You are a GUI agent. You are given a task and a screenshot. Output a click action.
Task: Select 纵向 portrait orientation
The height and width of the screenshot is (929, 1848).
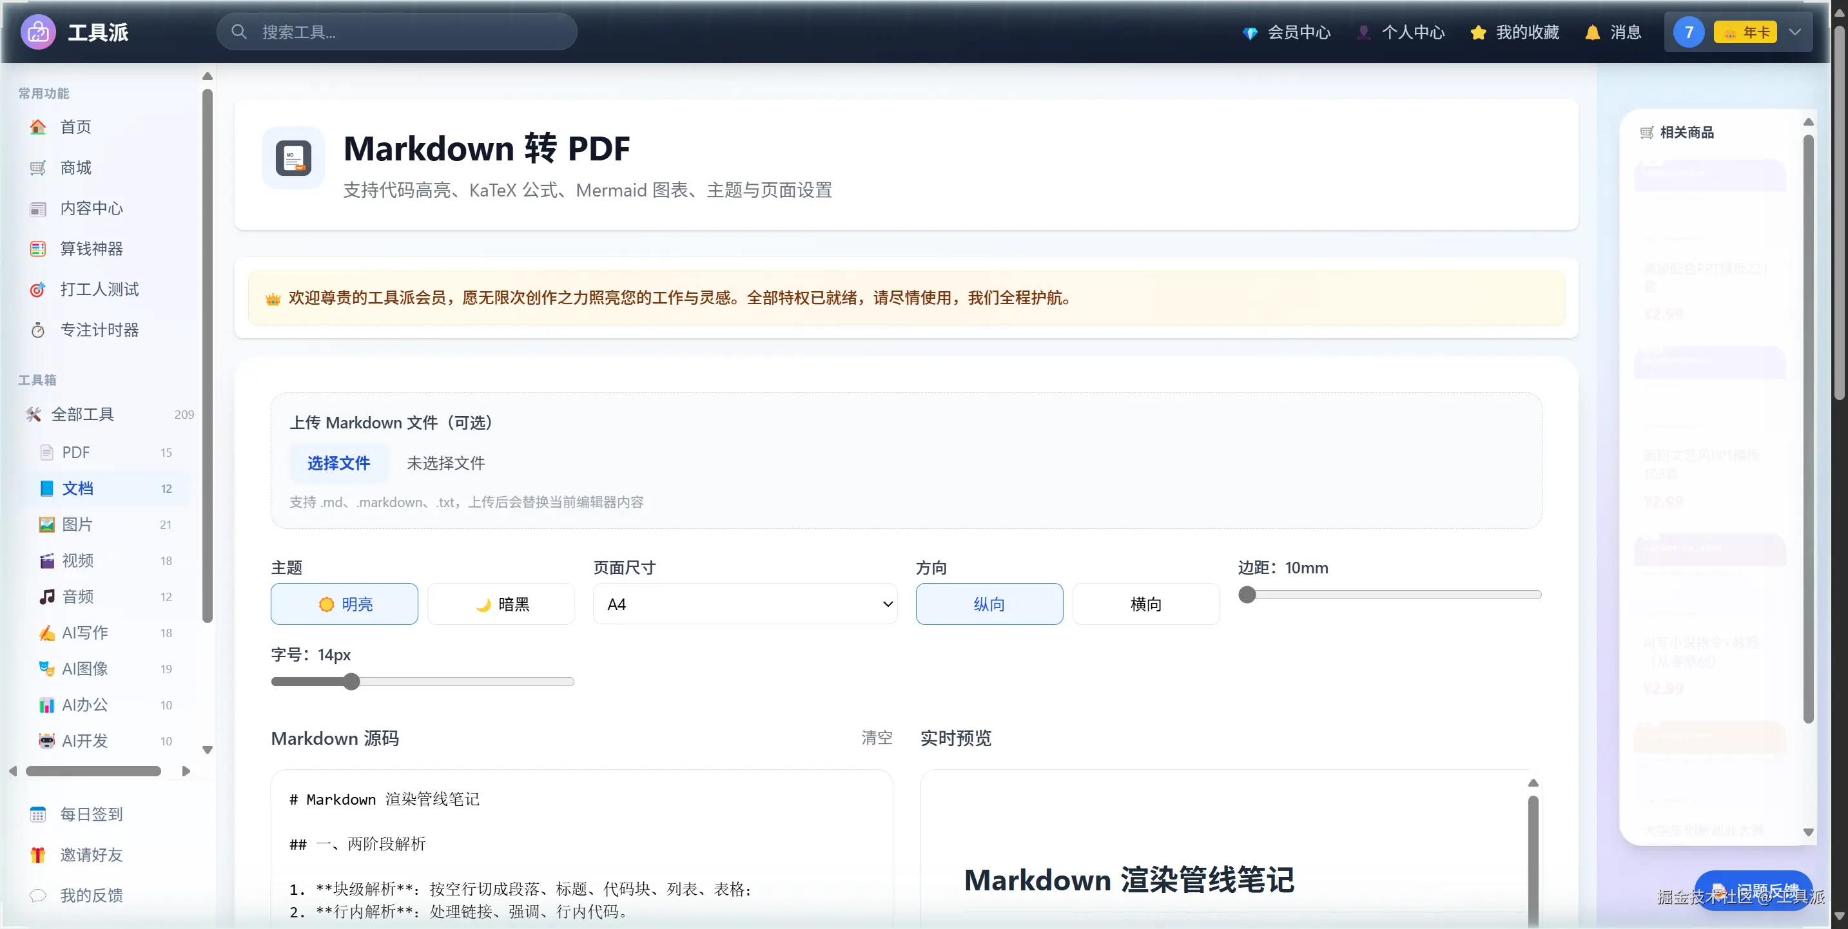[989, 604]
